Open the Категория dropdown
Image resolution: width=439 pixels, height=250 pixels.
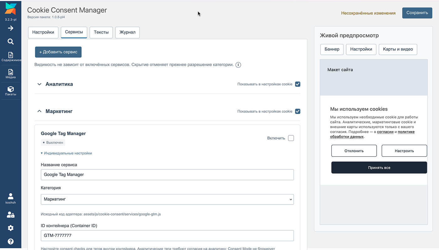coord(167,199)
